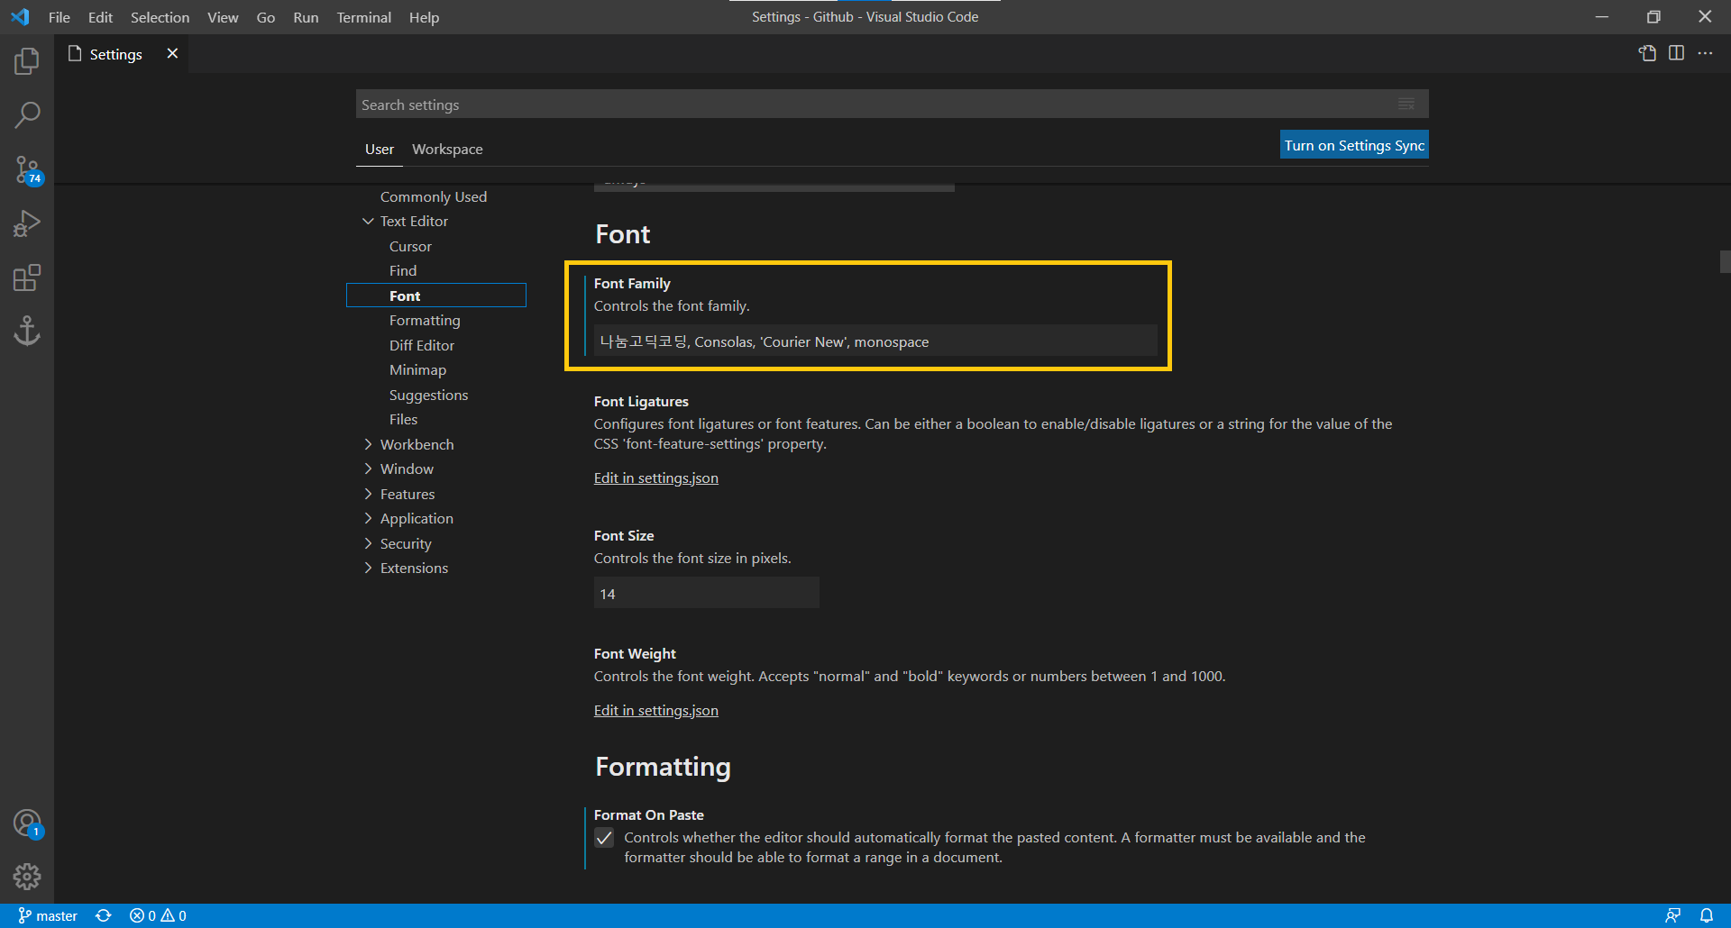1731x928 pixels.
Task: Expand the Security settings section
Action: [368, 543]
